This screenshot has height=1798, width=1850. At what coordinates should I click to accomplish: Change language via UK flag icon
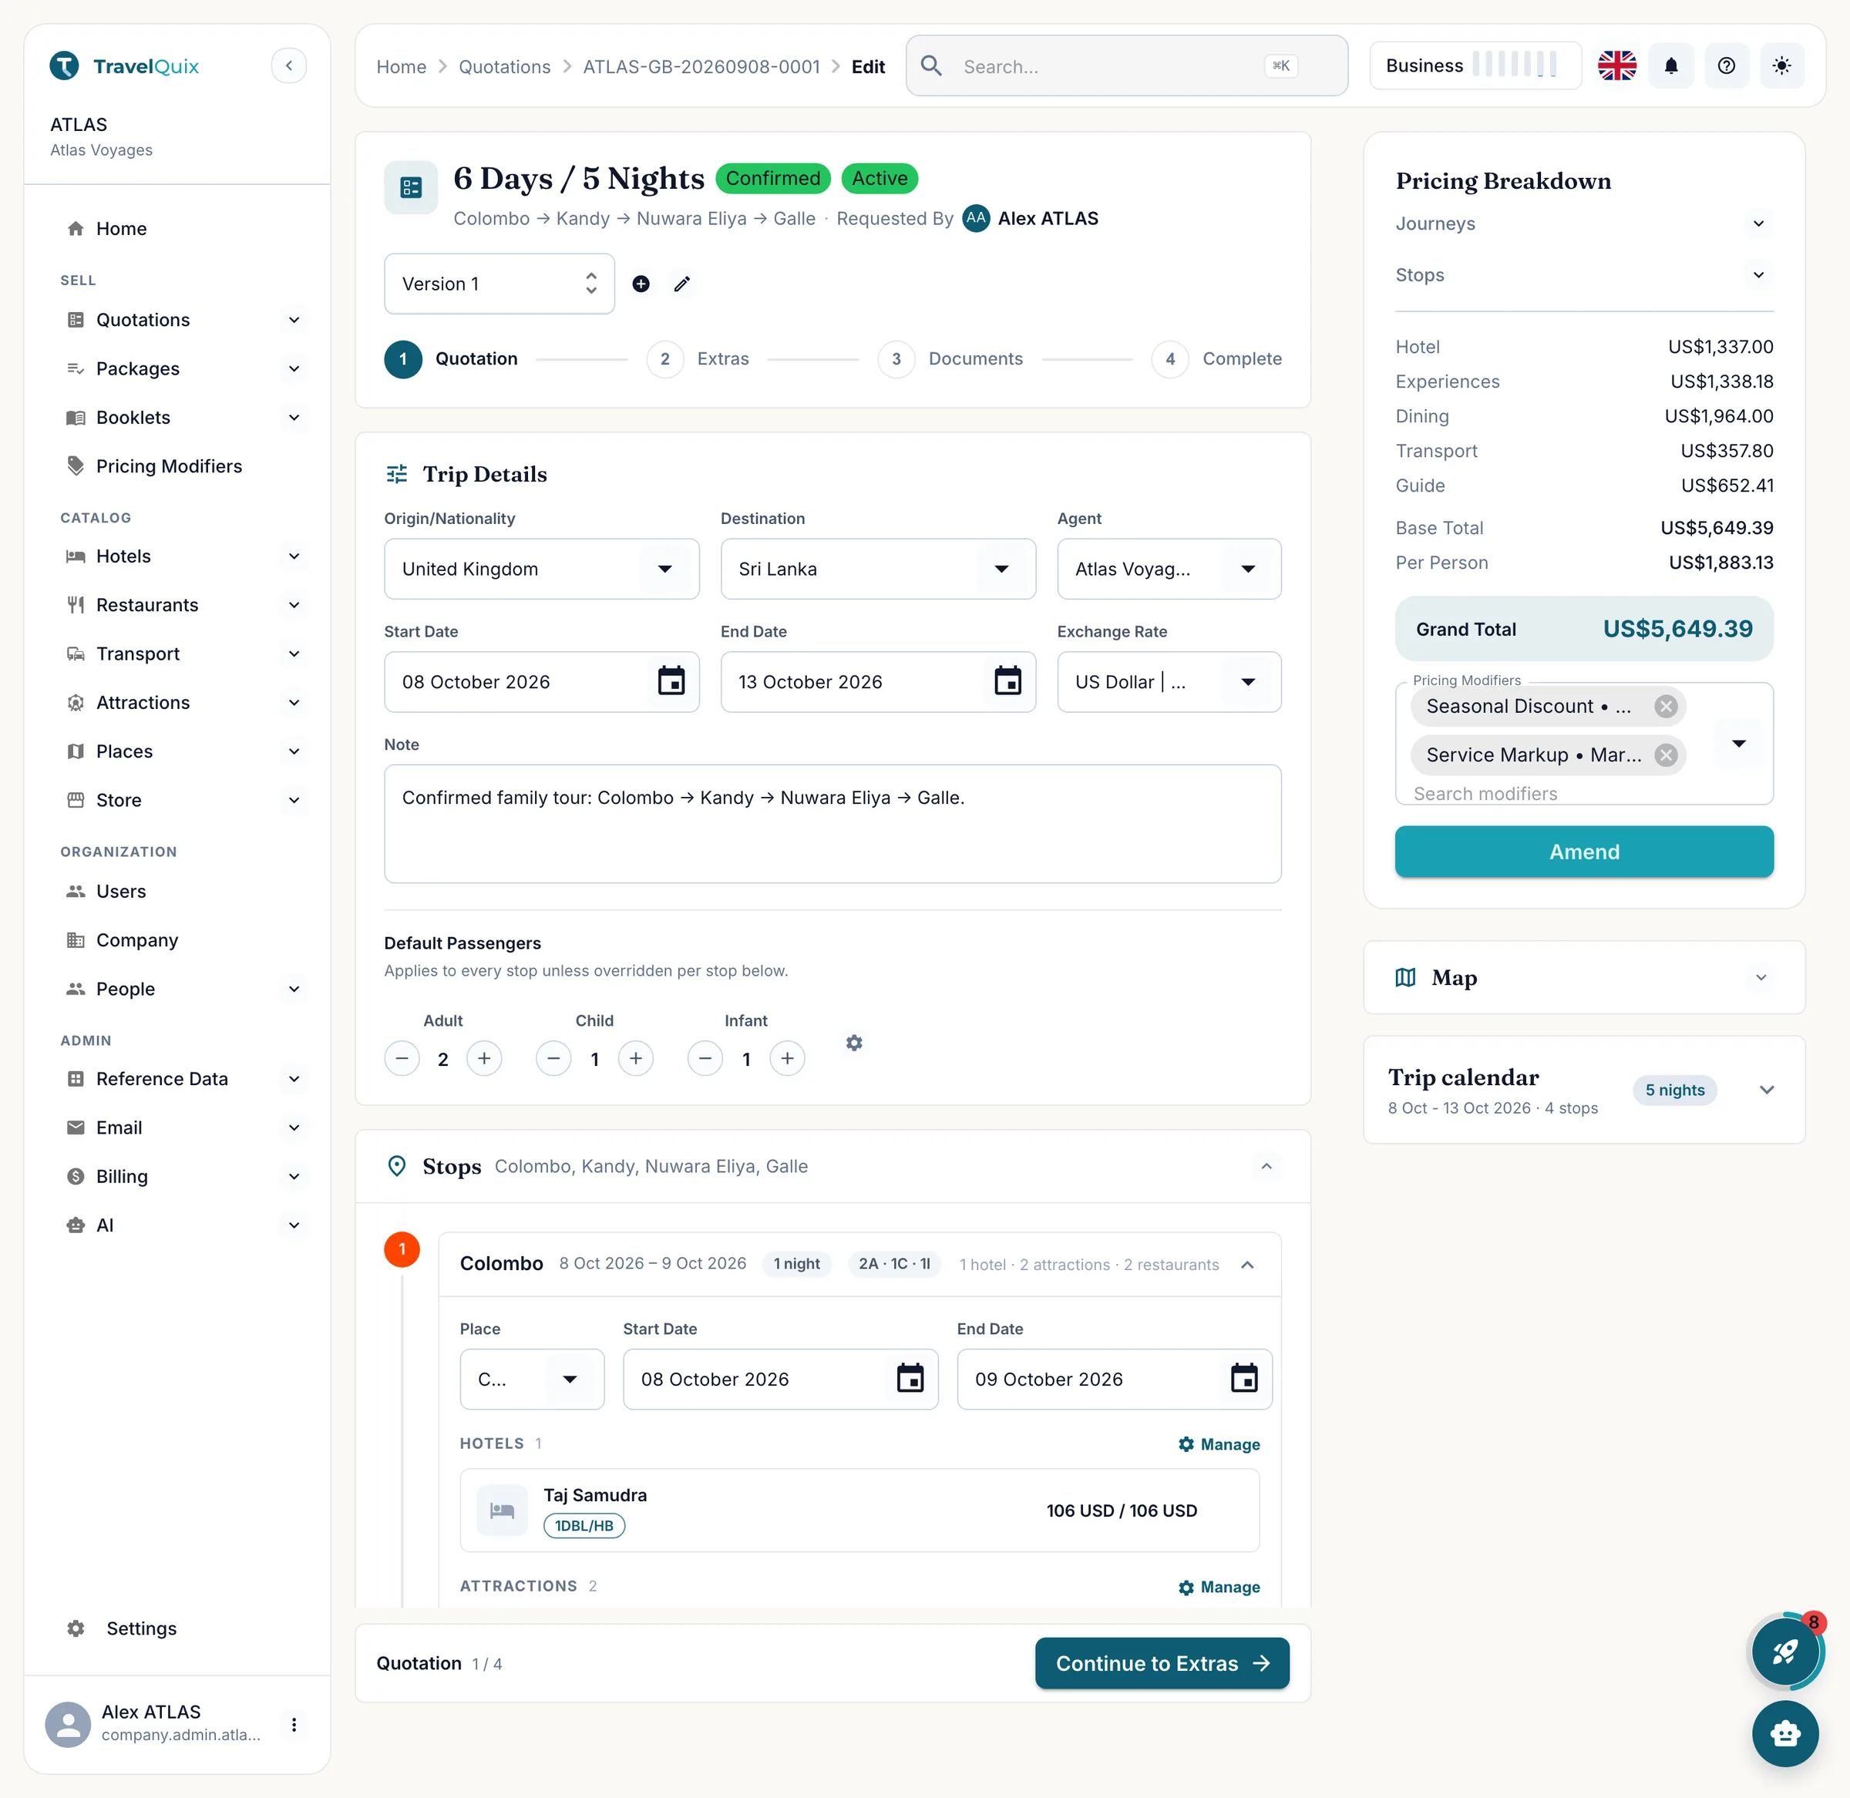click(1616, 66)
